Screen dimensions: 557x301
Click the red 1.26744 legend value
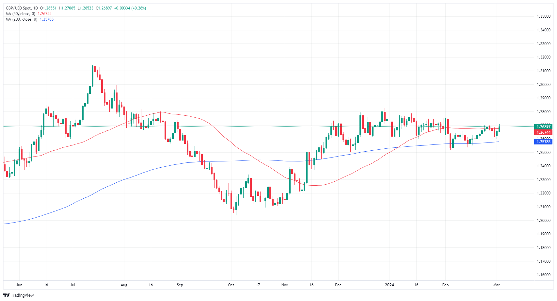(45, 14)
